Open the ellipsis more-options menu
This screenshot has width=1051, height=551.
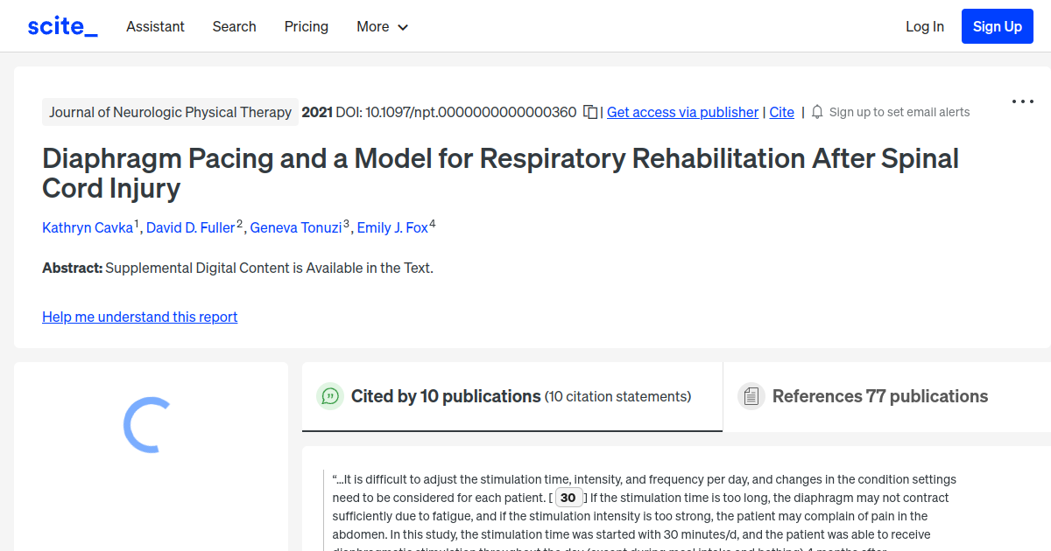point(1022,101)
